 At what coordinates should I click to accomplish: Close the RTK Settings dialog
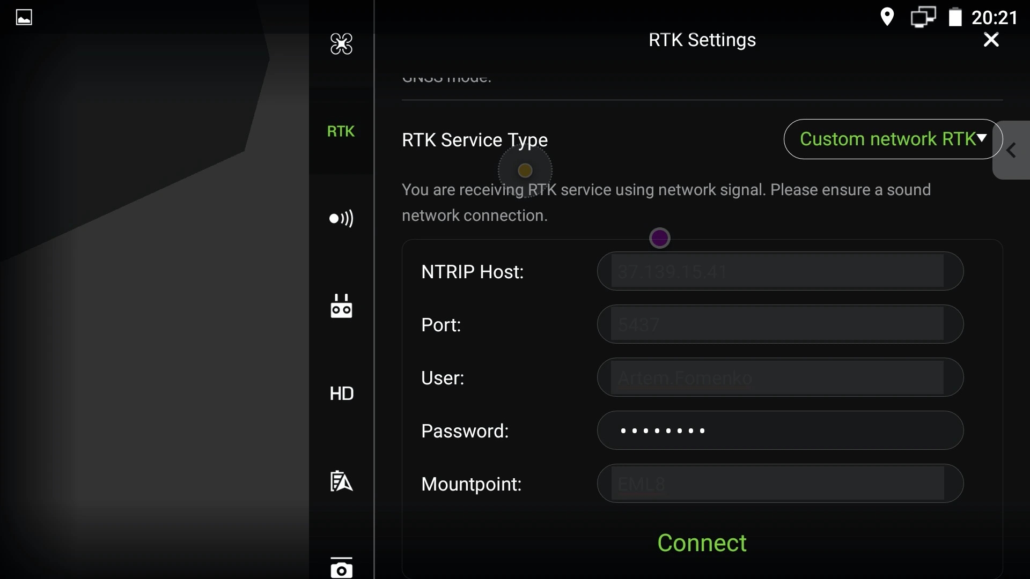coord(990,39)
